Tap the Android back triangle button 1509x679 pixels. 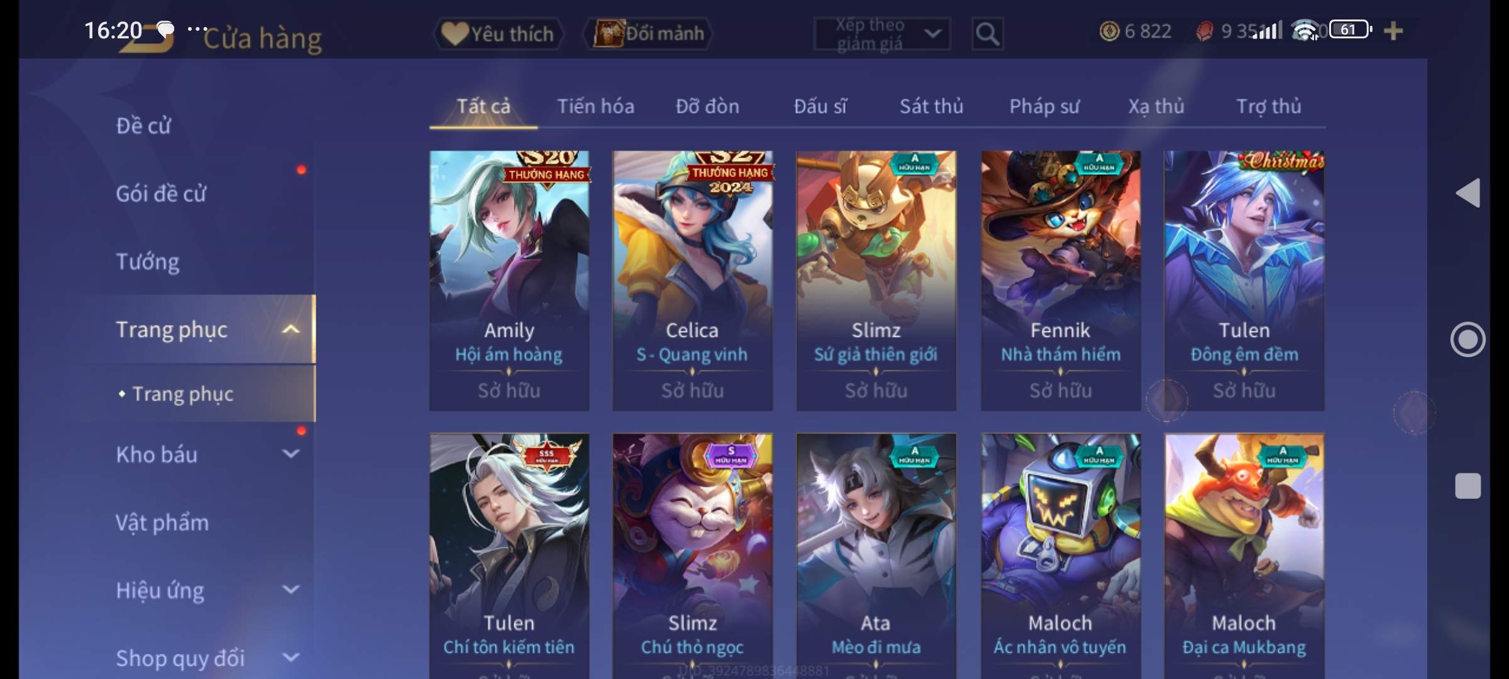point(1468,192)
